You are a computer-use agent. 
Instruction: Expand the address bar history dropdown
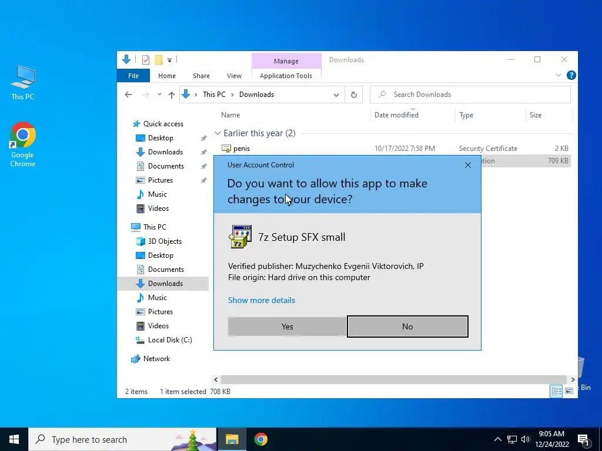[x=336, y=95]
